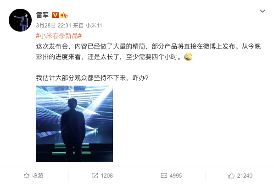Click the 小米11 source device link

pyautogui.click(x=94, y=26)
